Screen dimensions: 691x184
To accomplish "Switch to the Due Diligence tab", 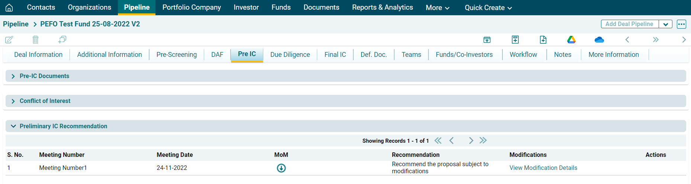I will [290, 55].
